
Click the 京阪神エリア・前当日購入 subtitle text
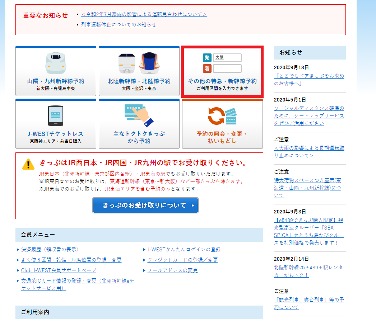coord(56,141)
